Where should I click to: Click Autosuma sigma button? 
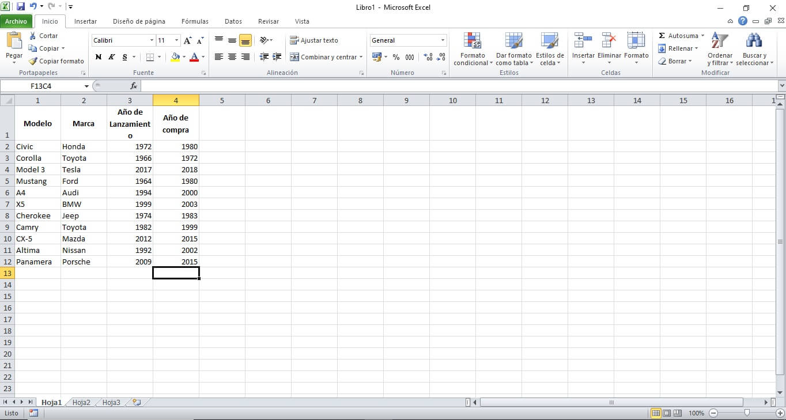coord(681,36)
